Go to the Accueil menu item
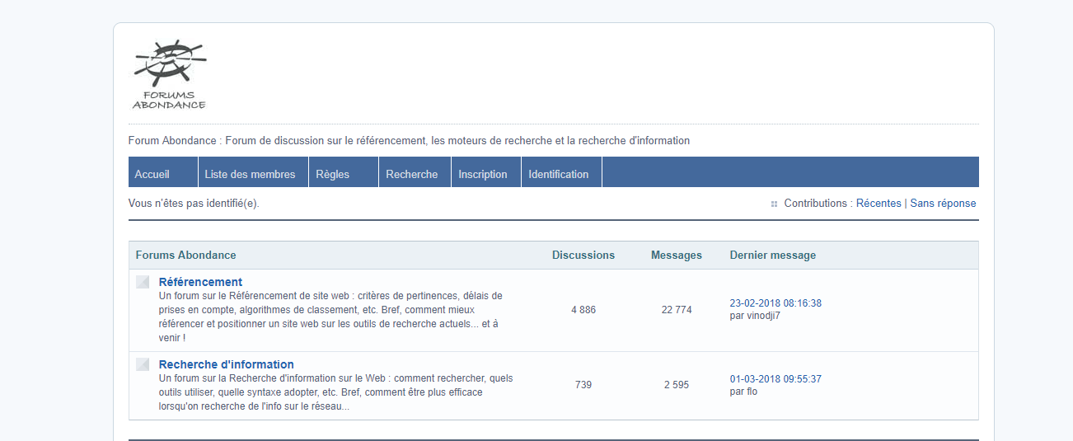1073x441 pixels. [x=152, y=174]
